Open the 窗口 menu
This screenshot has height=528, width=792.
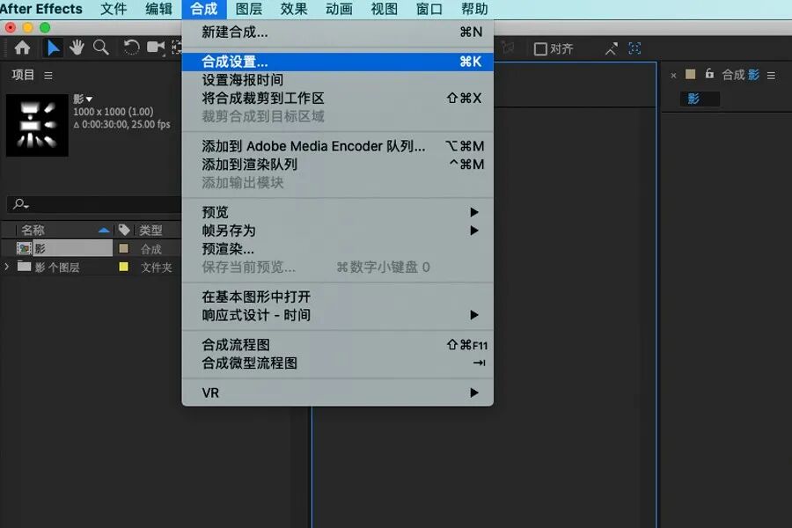pyautogui.click(x=429, y=9)
